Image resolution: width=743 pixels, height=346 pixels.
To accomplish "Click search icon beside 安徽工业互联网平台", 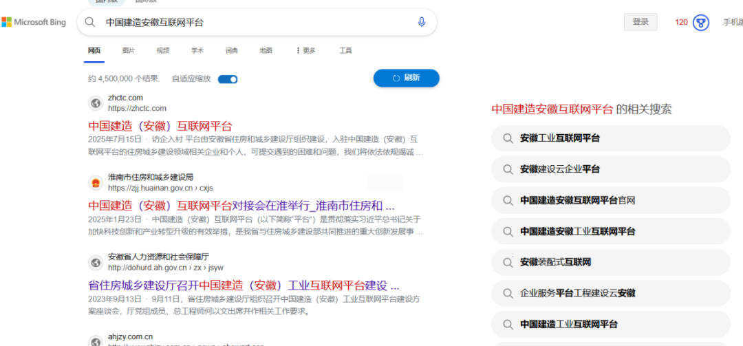I will coord(508,138).
